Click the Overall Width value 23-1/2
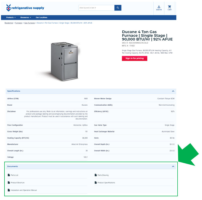 (172, 151)
